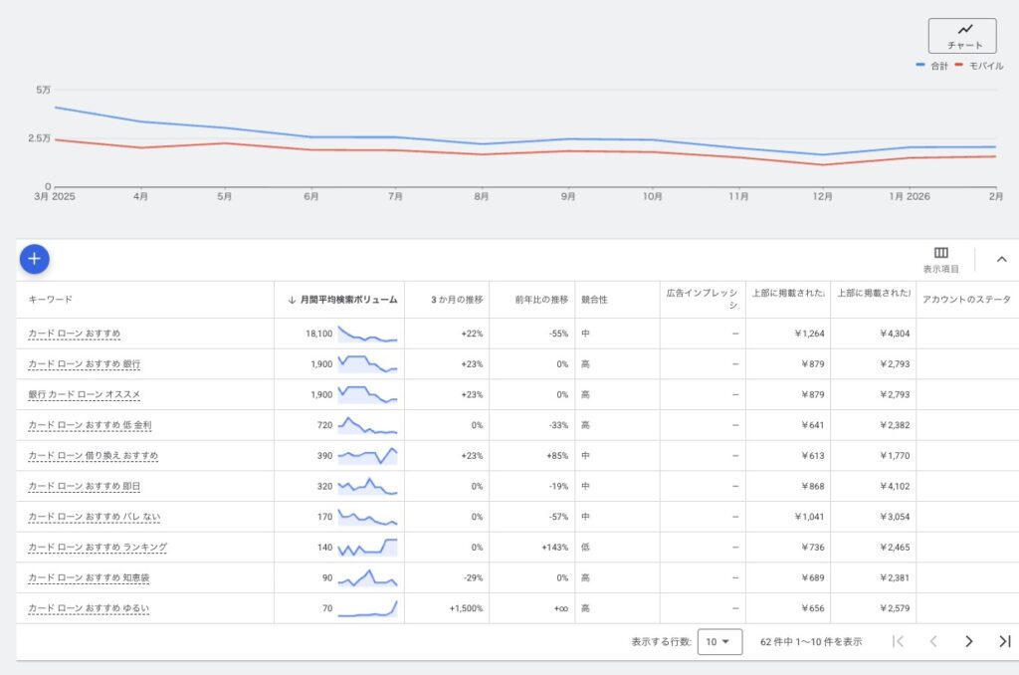Screen dimensions: 1019x675
Task: Go to first page of results
Action: pos(898,641)
